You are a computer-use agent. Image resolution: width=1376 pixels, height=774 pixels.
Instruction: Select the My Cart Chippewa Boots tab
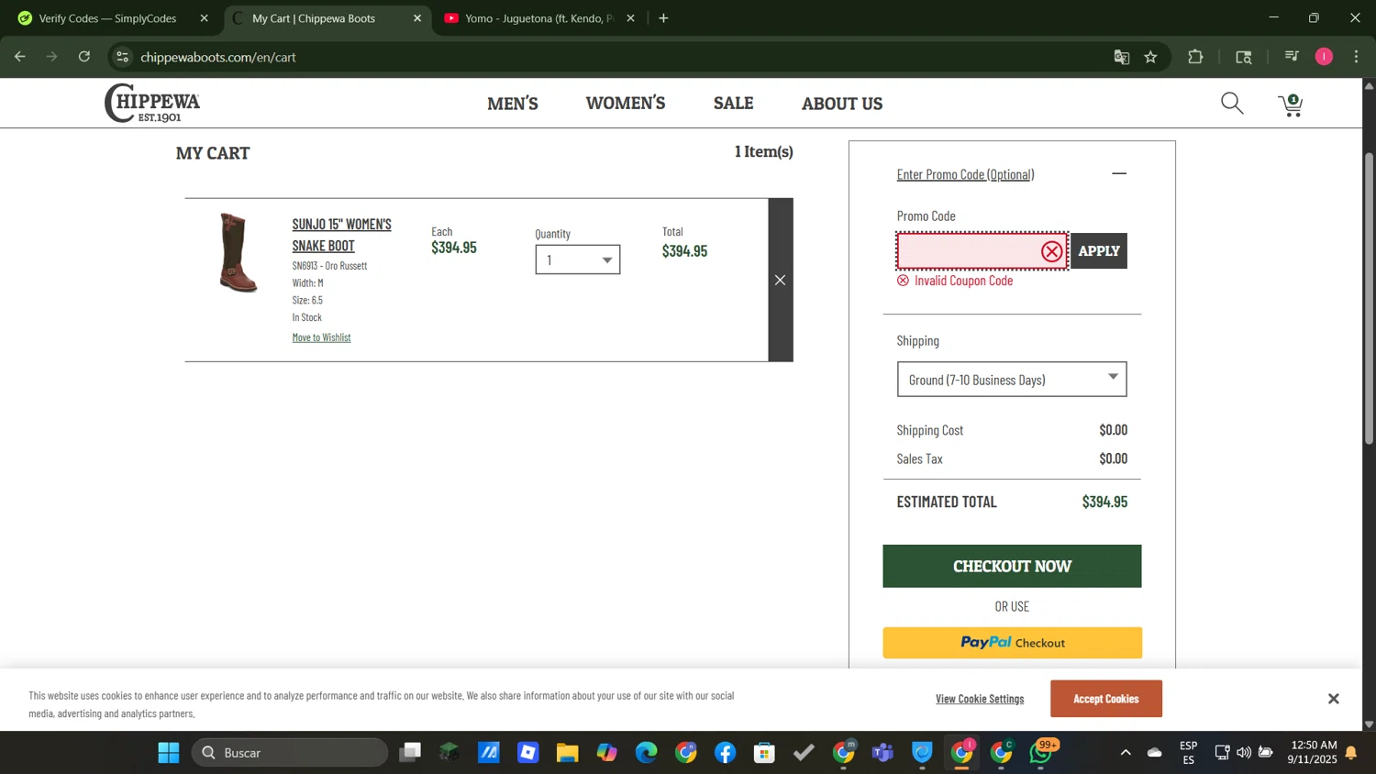314,18
